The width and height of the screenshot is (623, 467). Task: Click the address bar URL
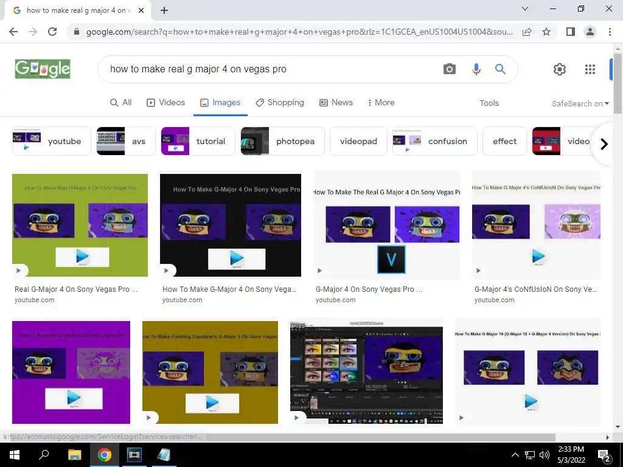pyautogui.click(x=299, y=32)
